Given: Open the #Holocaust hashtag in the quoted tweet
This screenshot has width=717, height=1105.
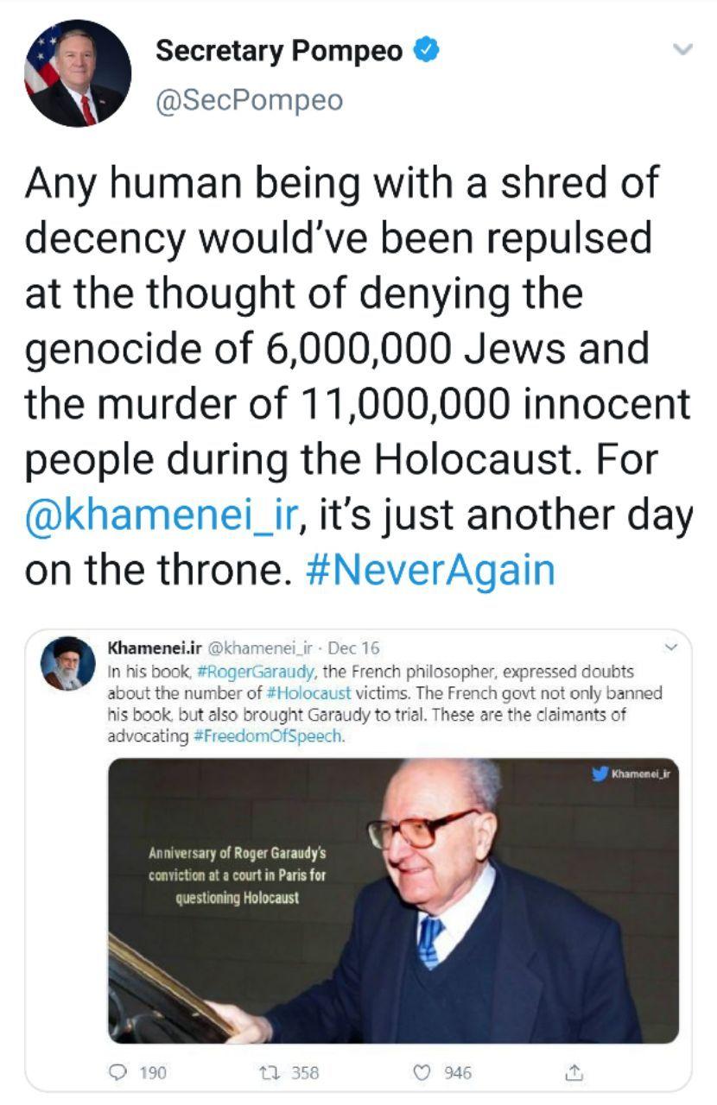Looking at the screenshot, I should click(314, 693).
